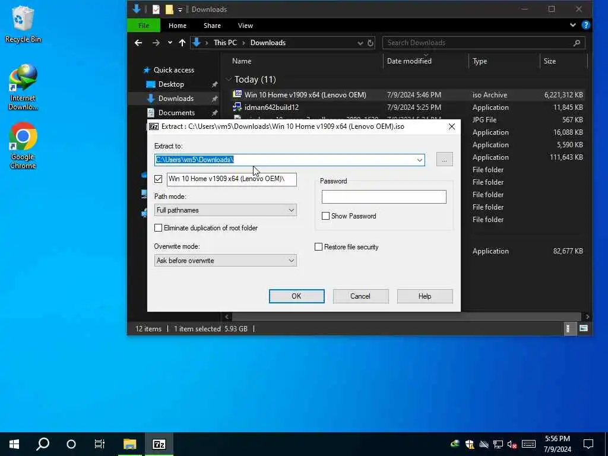Tick the Show Password checkbox
Viewport: 608px width, 456px height.
point(326,216)
